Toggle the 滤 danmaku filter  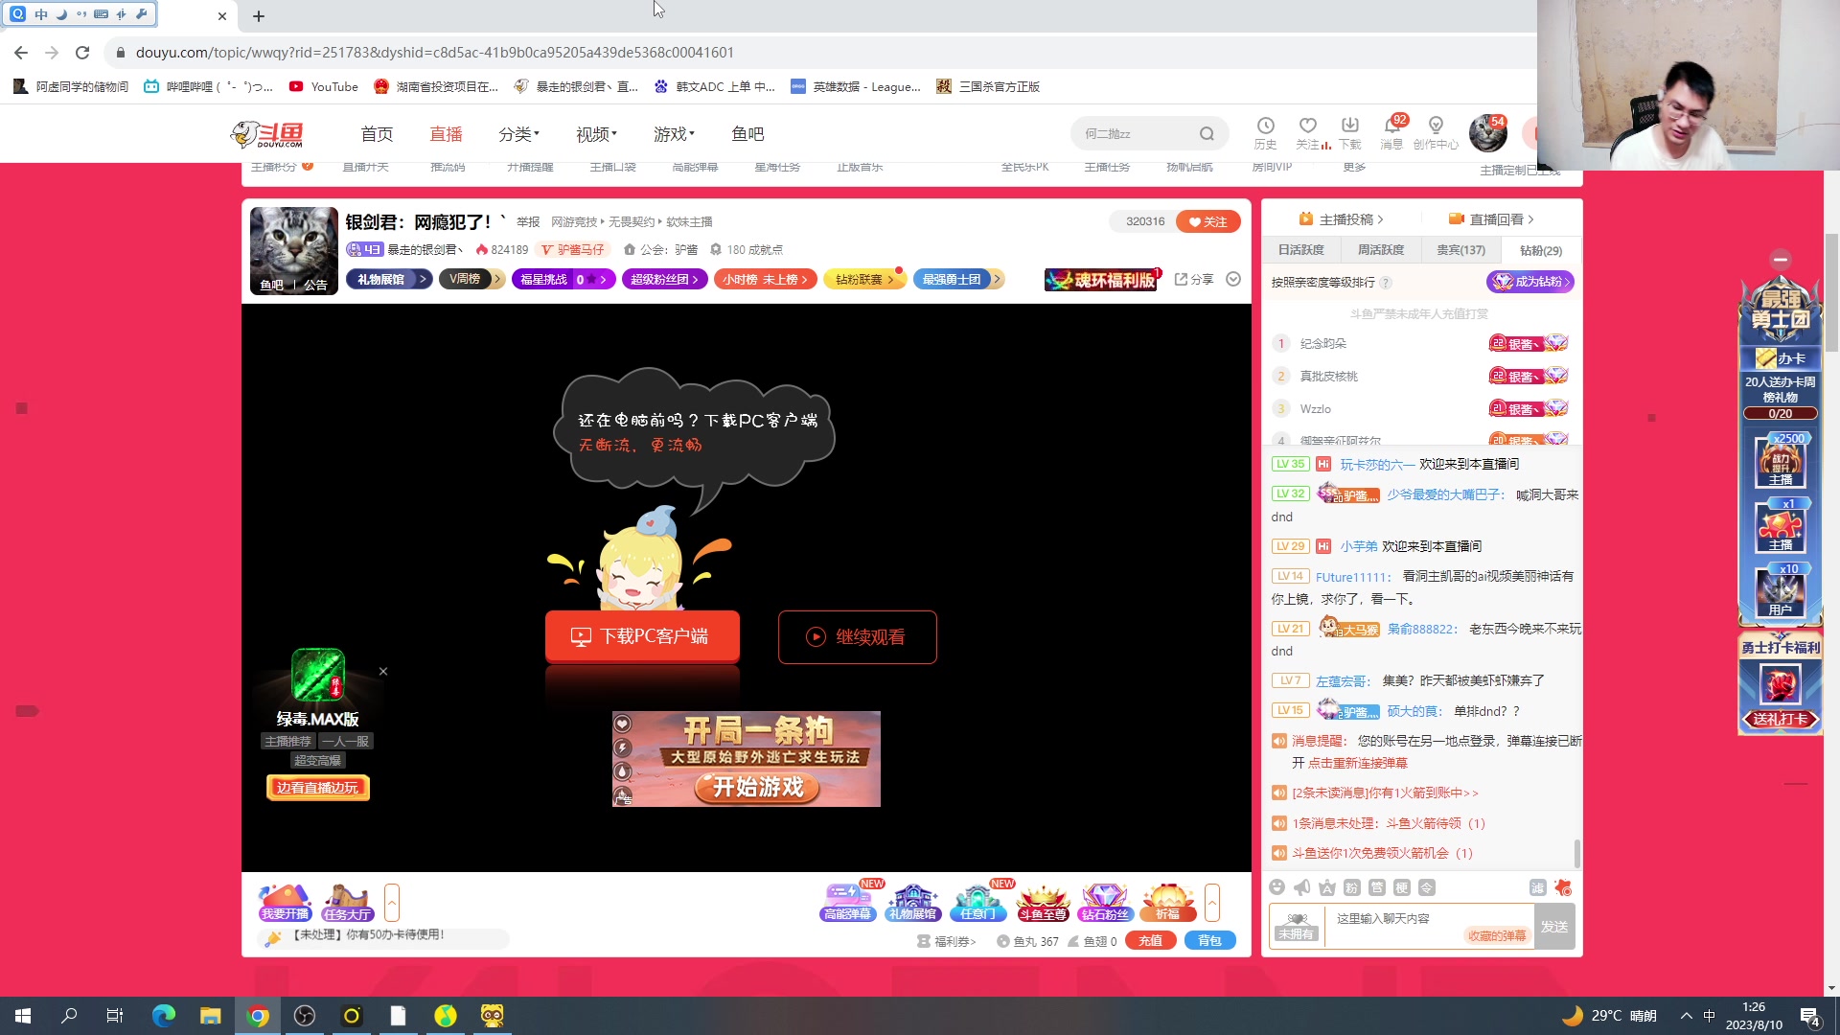pyautogui.click(x=1538, y=887)
